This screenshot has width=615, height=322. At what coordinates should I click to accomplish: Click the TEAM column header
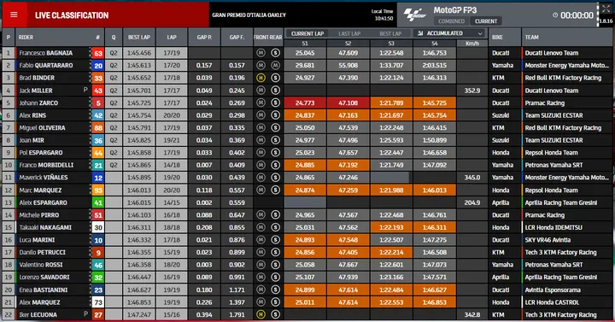[531, 38]
